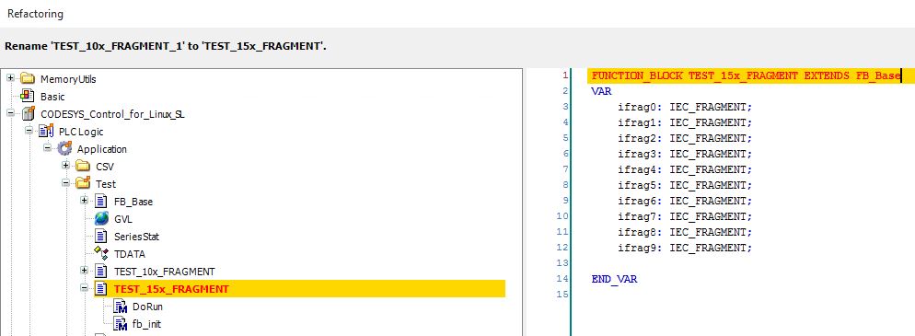Collapse the TEST_15x_FRAGMENT node
The height and width of the screenshot is (336, 915).
click(x=85, y=288)
